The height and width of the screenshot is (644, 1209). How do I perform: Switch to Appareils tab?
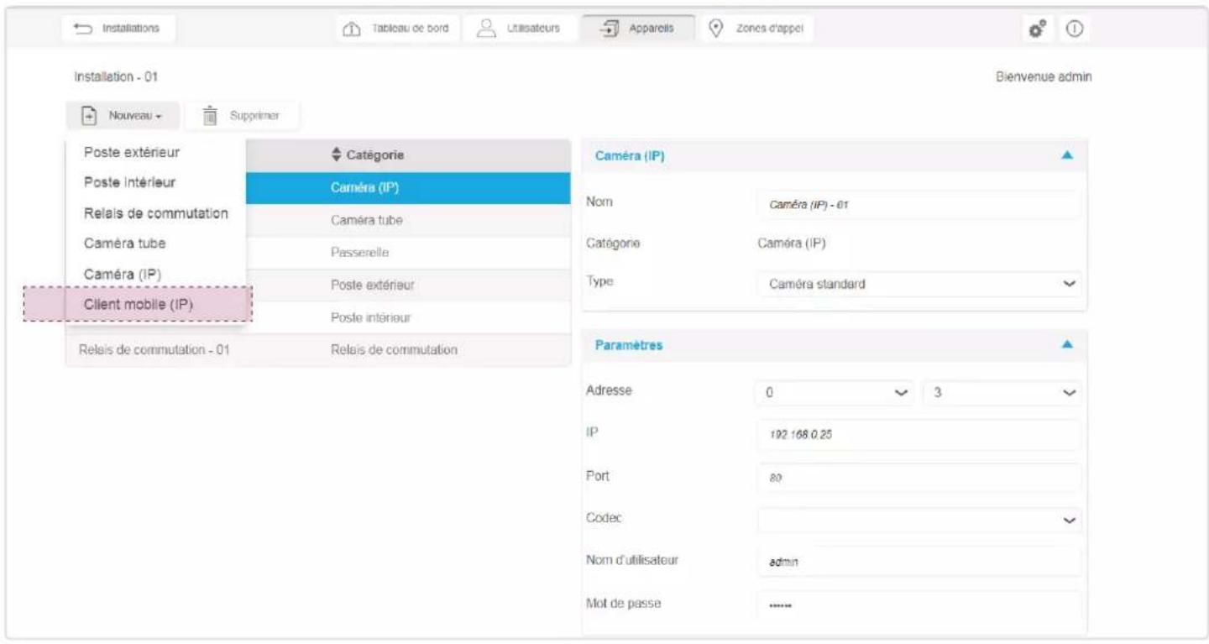(x=640, y=28)
